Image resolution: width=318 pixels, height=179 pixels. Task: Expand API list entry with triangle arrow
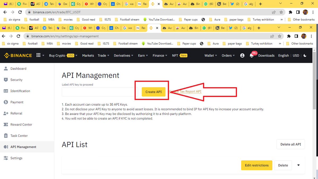[298, 165]
